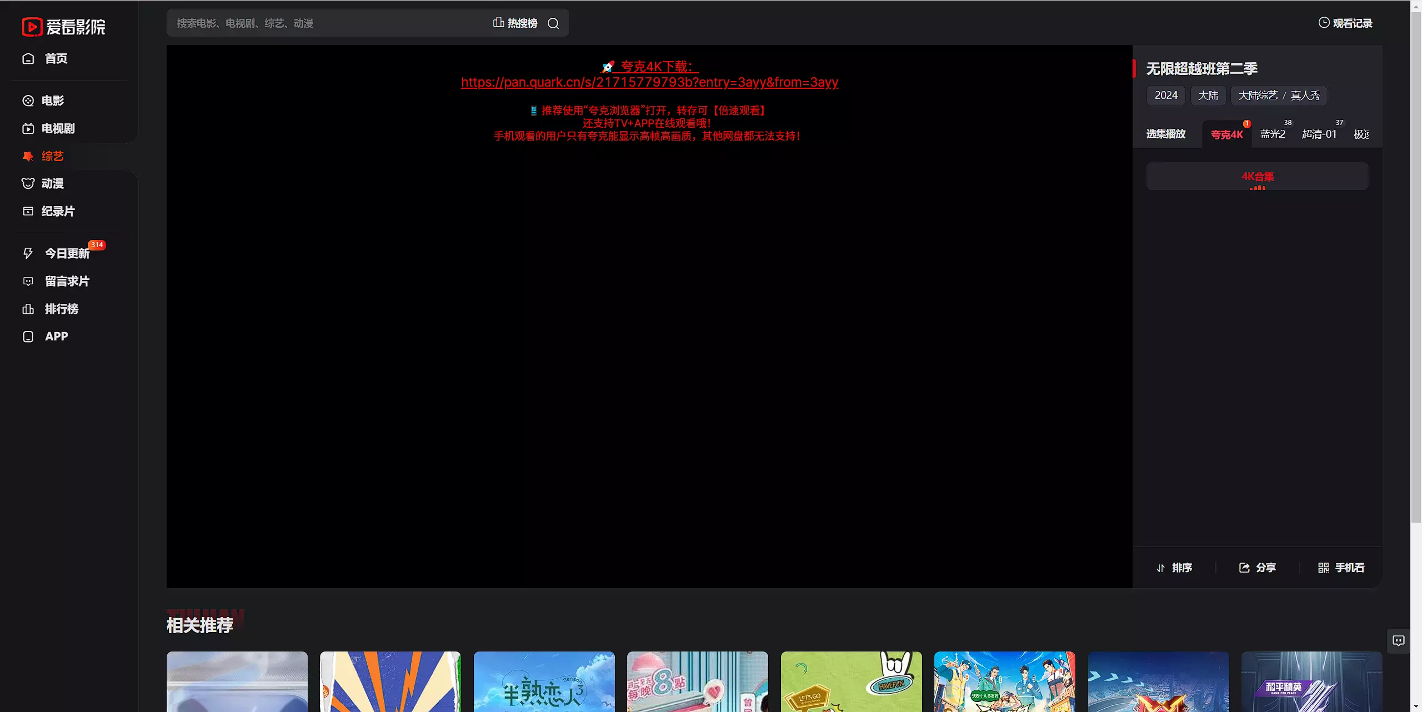1422x712 pixels.
Task: Play the 4K合集 episode
Action: 1258,177
